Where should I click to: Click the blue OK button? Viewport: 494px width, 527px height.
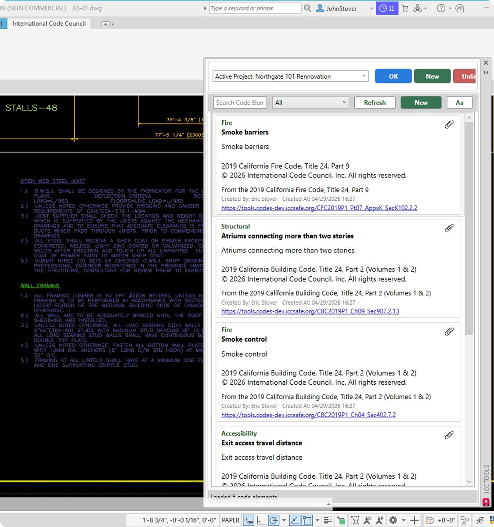393,76
